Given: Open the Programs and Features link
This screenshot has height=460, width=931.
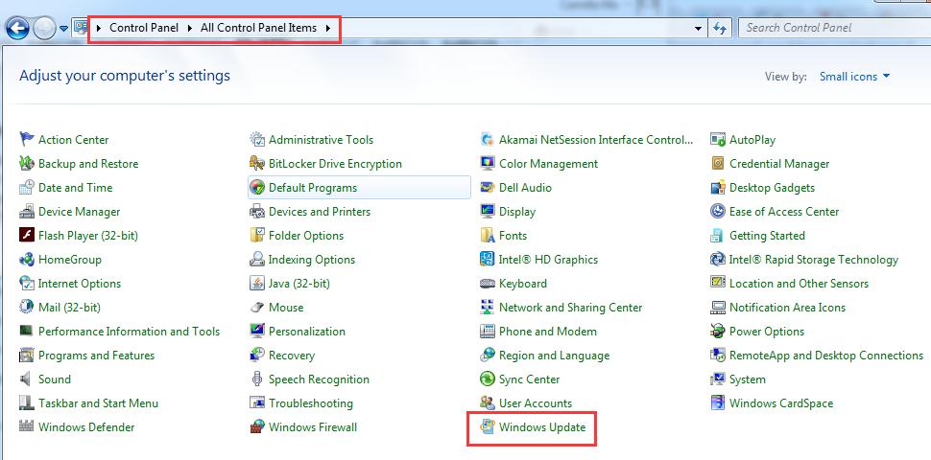Looking at the screenshot, I should (x=96, y=356).
